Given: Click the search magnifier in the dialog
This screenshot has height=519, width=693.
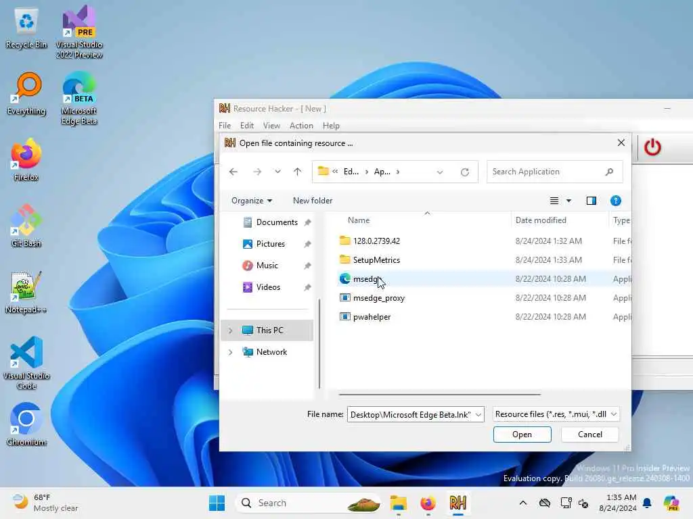Looking at the screenshot, I should 610,172.
